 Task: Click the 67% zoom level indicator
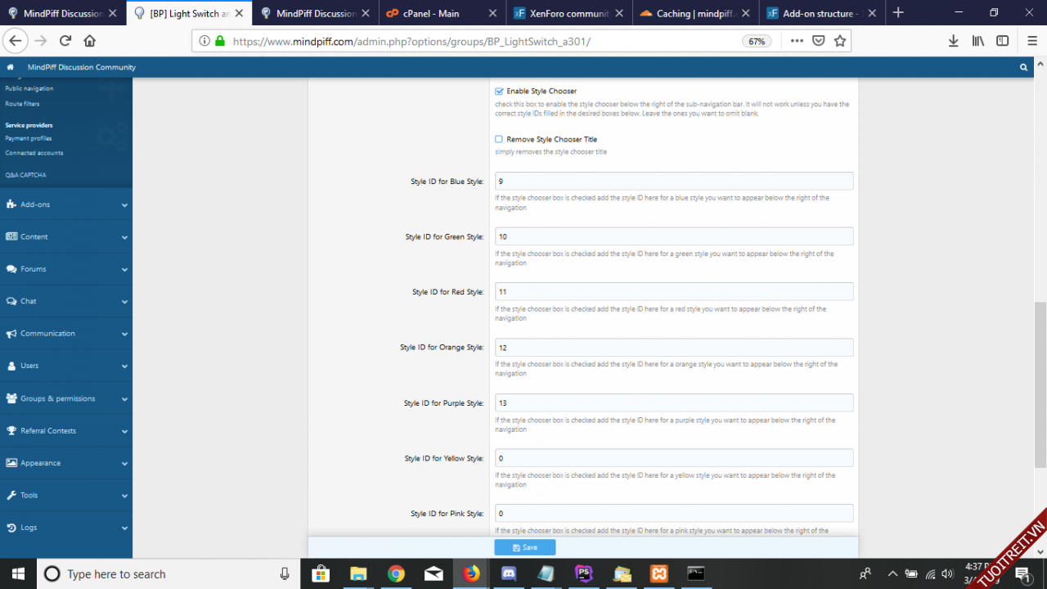click(757, 41)
